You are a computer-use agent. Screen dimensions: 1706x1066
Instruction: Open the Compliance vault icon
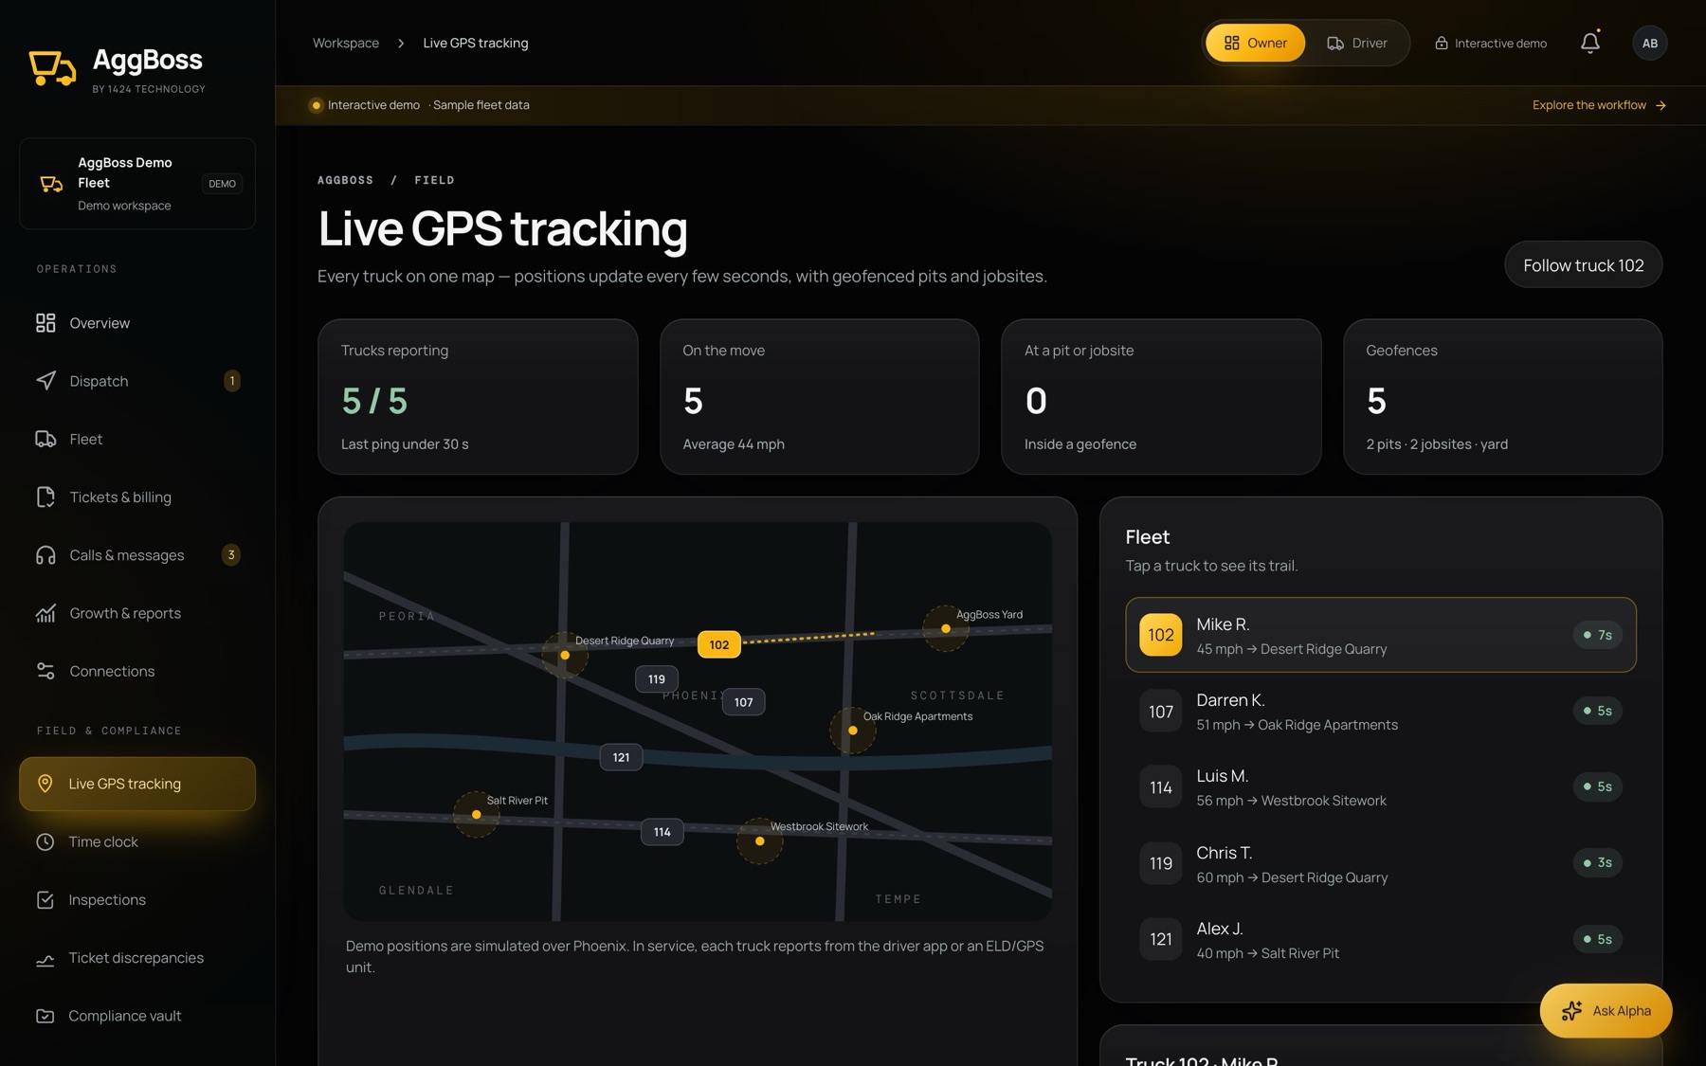pos(45,1016)
